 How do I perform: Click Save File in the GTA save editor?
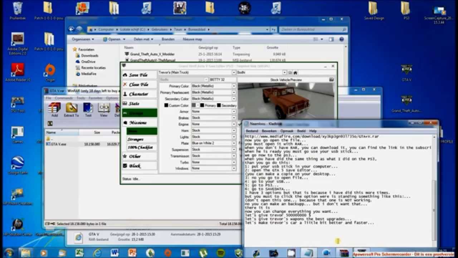click(140, 75)
